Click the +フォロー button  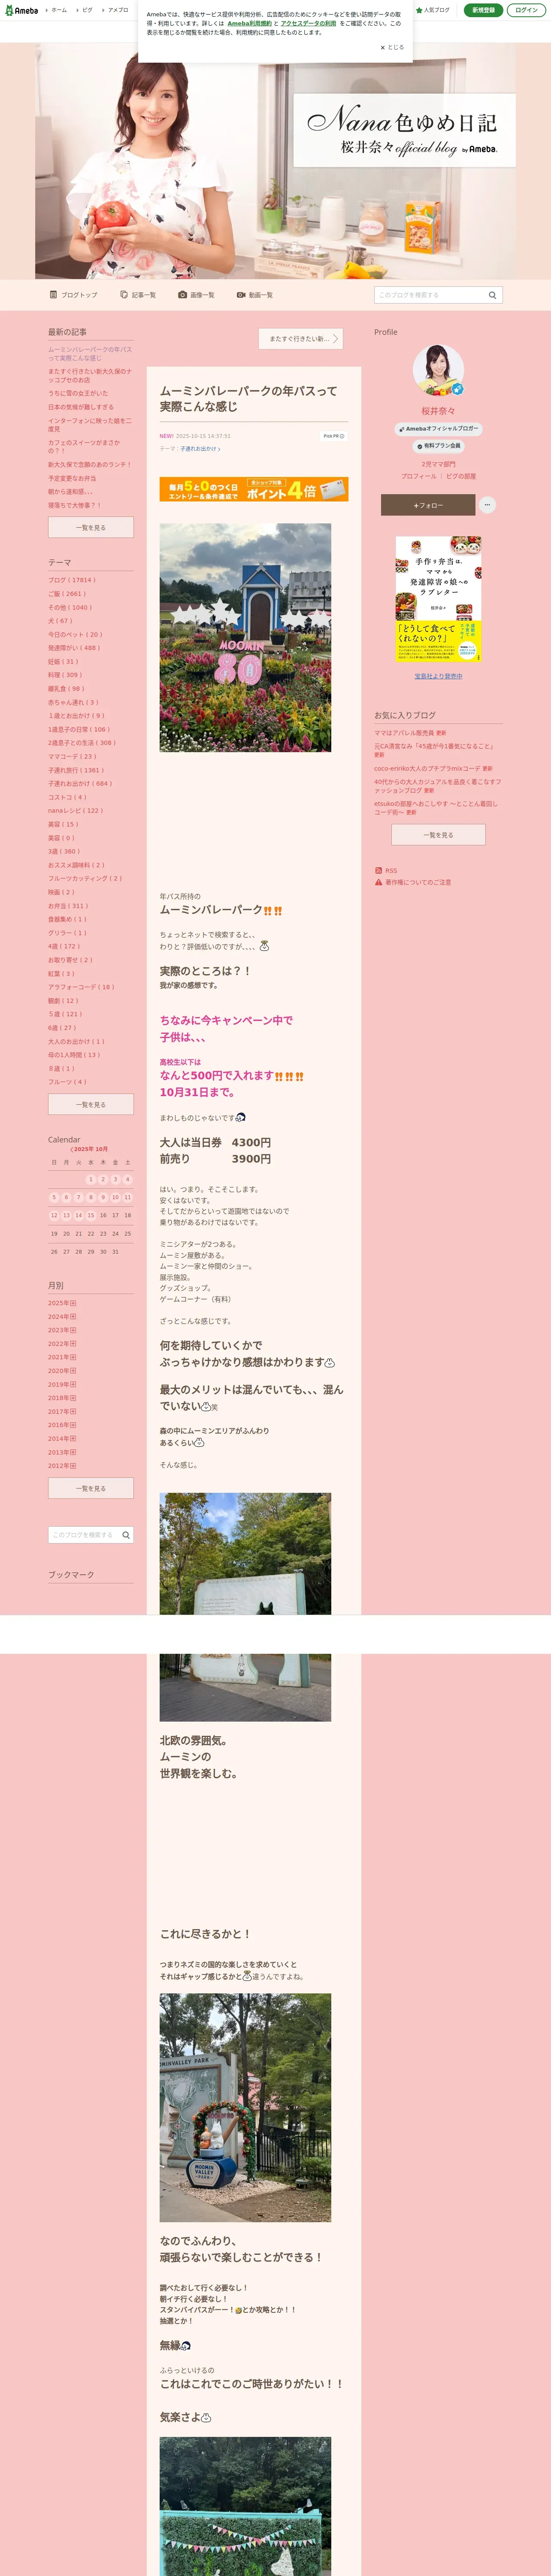point(428,505)
